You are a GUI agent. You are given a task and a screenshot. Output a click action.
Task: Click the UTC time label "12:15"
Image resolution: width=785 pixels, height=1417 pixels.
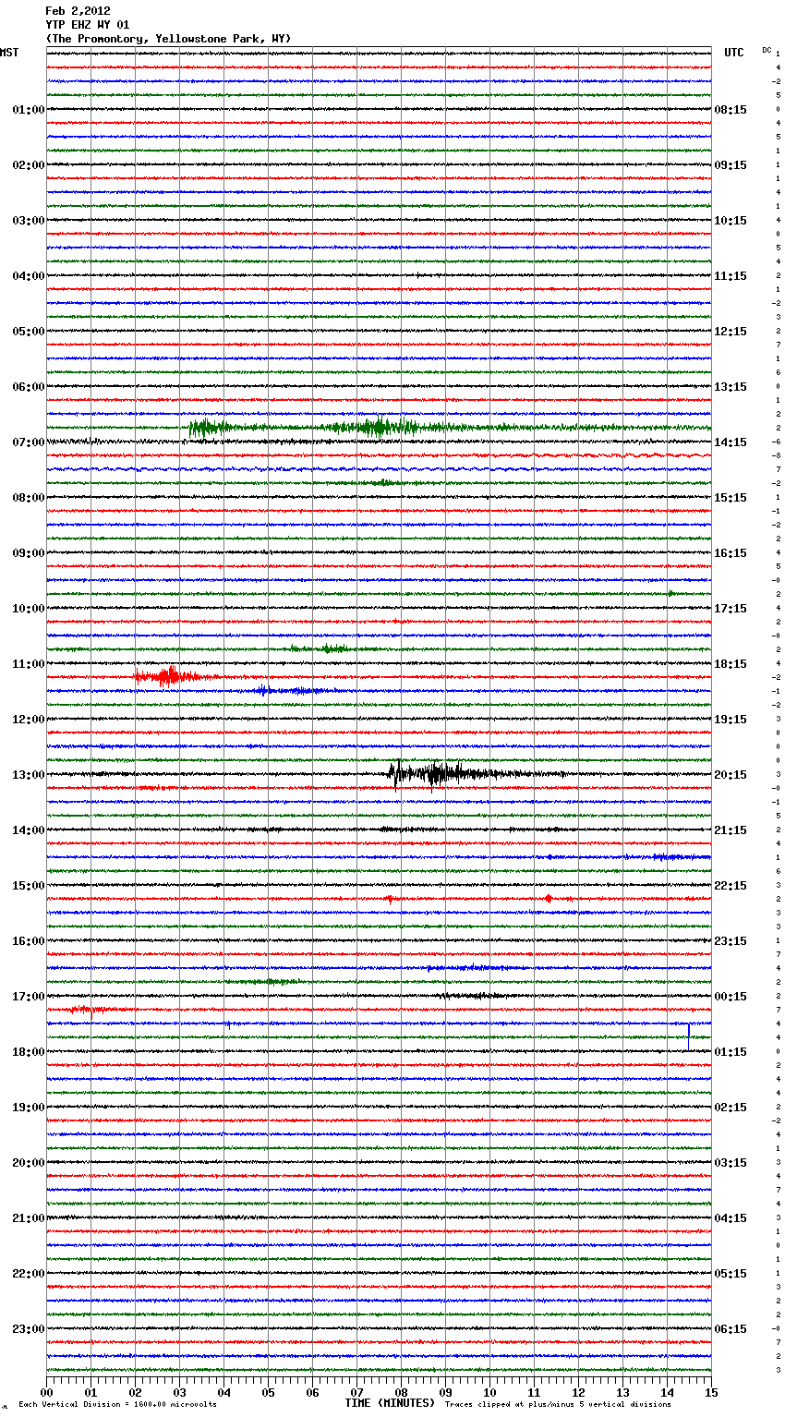coord(731,332)
